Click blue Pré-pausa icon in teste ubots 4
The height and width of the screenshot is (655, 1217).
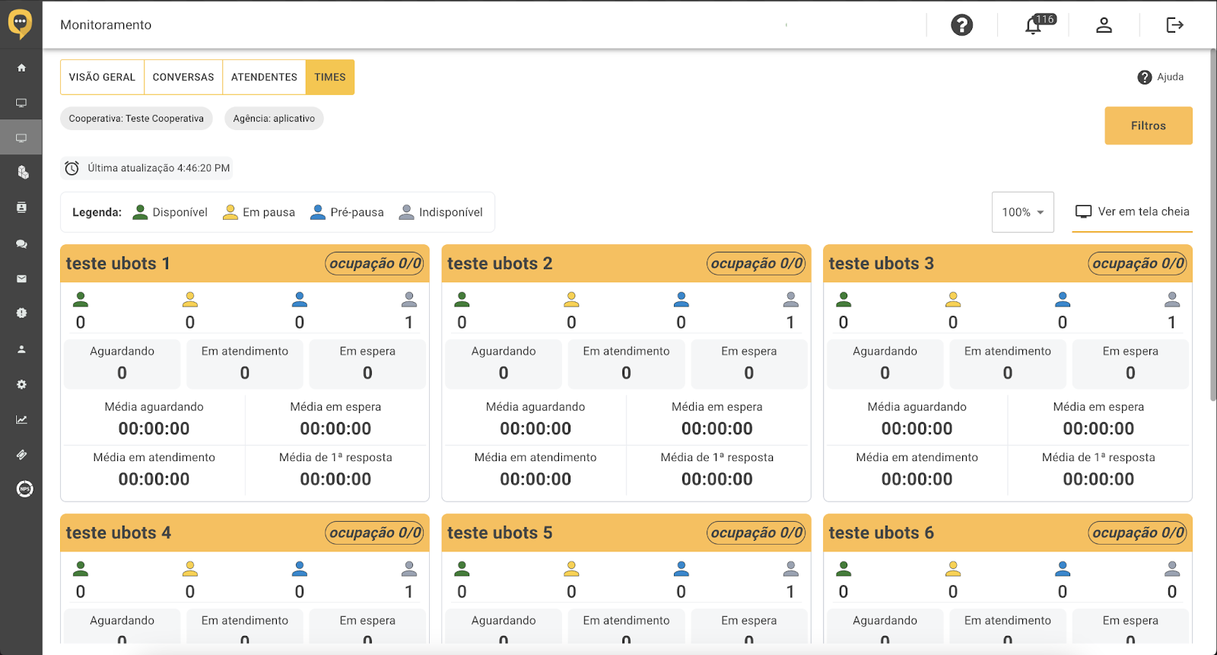point(300,569)
